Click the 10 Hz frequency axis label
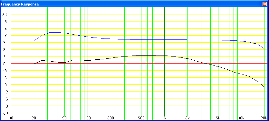Screen dimensions: 269x121 click(11, 118)
